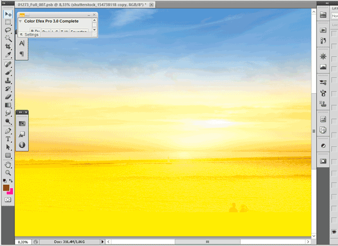Open the Tool Presets panel icon

tap(323, 83)
